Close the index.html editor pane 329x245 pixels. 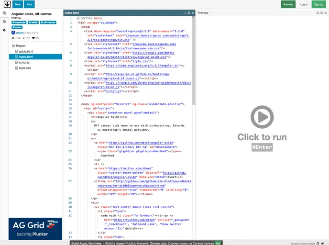pos(193,13)
